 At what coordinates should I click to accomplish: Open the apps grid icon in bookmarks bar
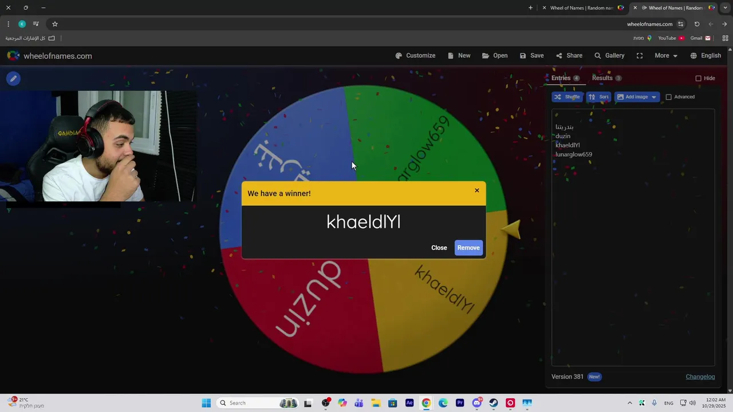point(725,38)
